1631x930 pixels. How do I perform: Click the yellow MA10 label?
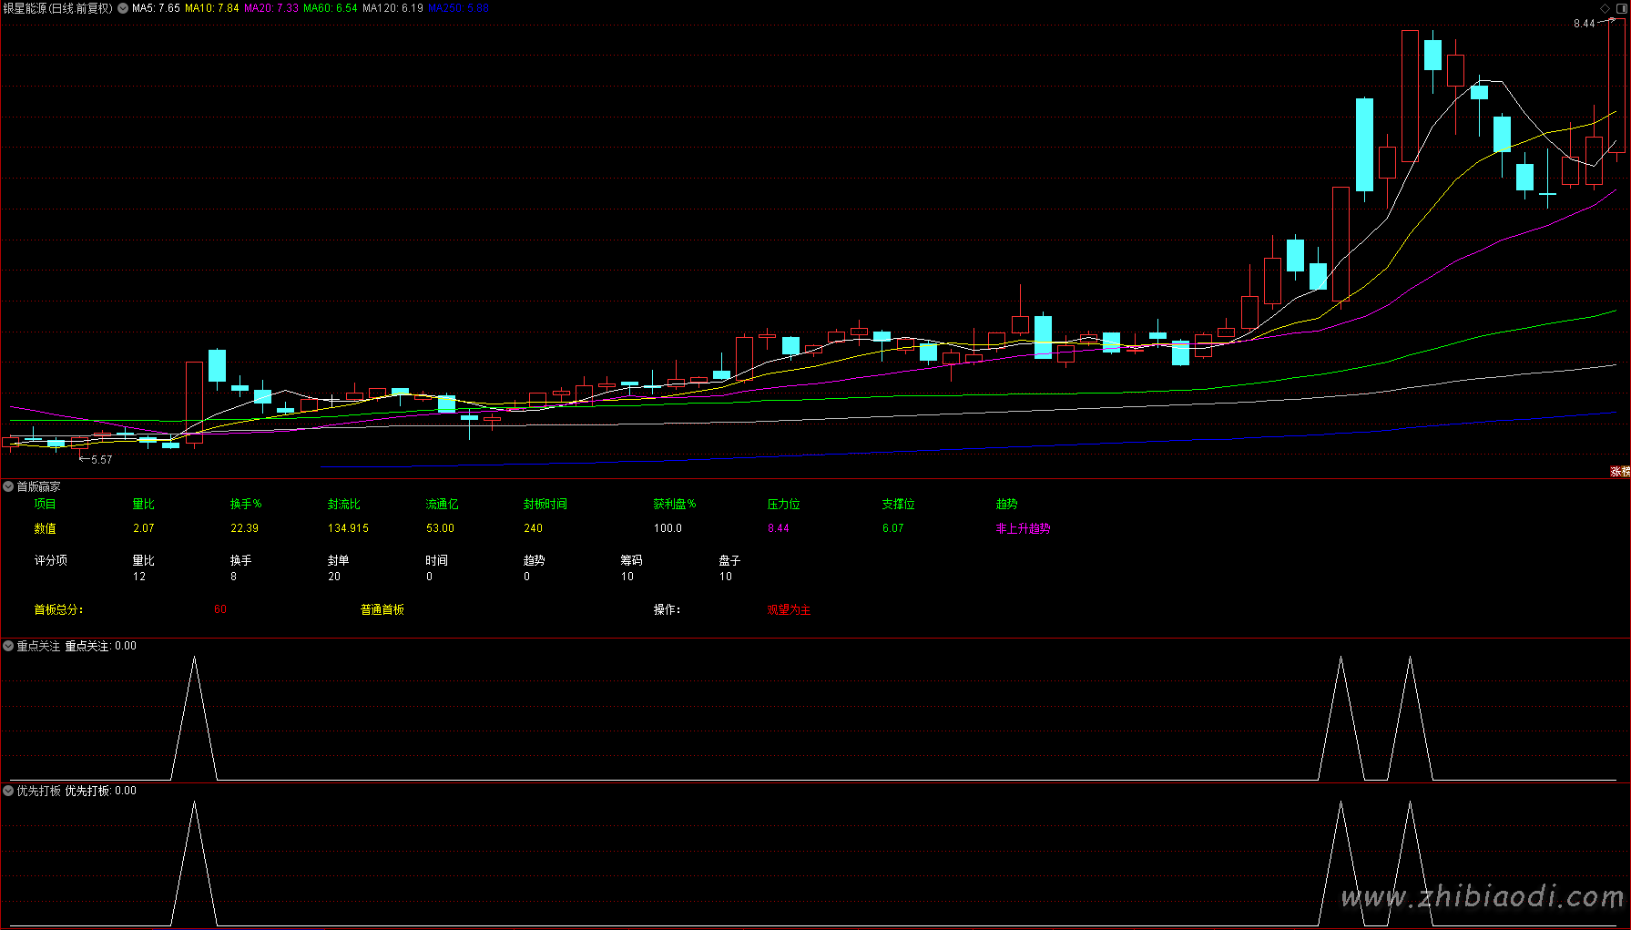click(x=211, y=8)
